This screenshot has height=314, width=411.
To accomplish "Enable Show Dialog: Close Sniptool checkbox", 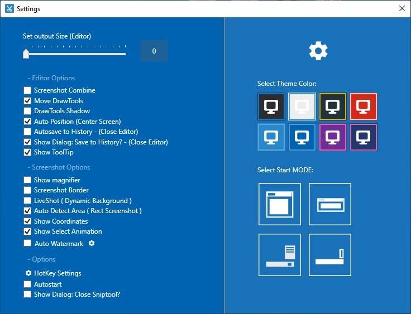I will point(27,294).
